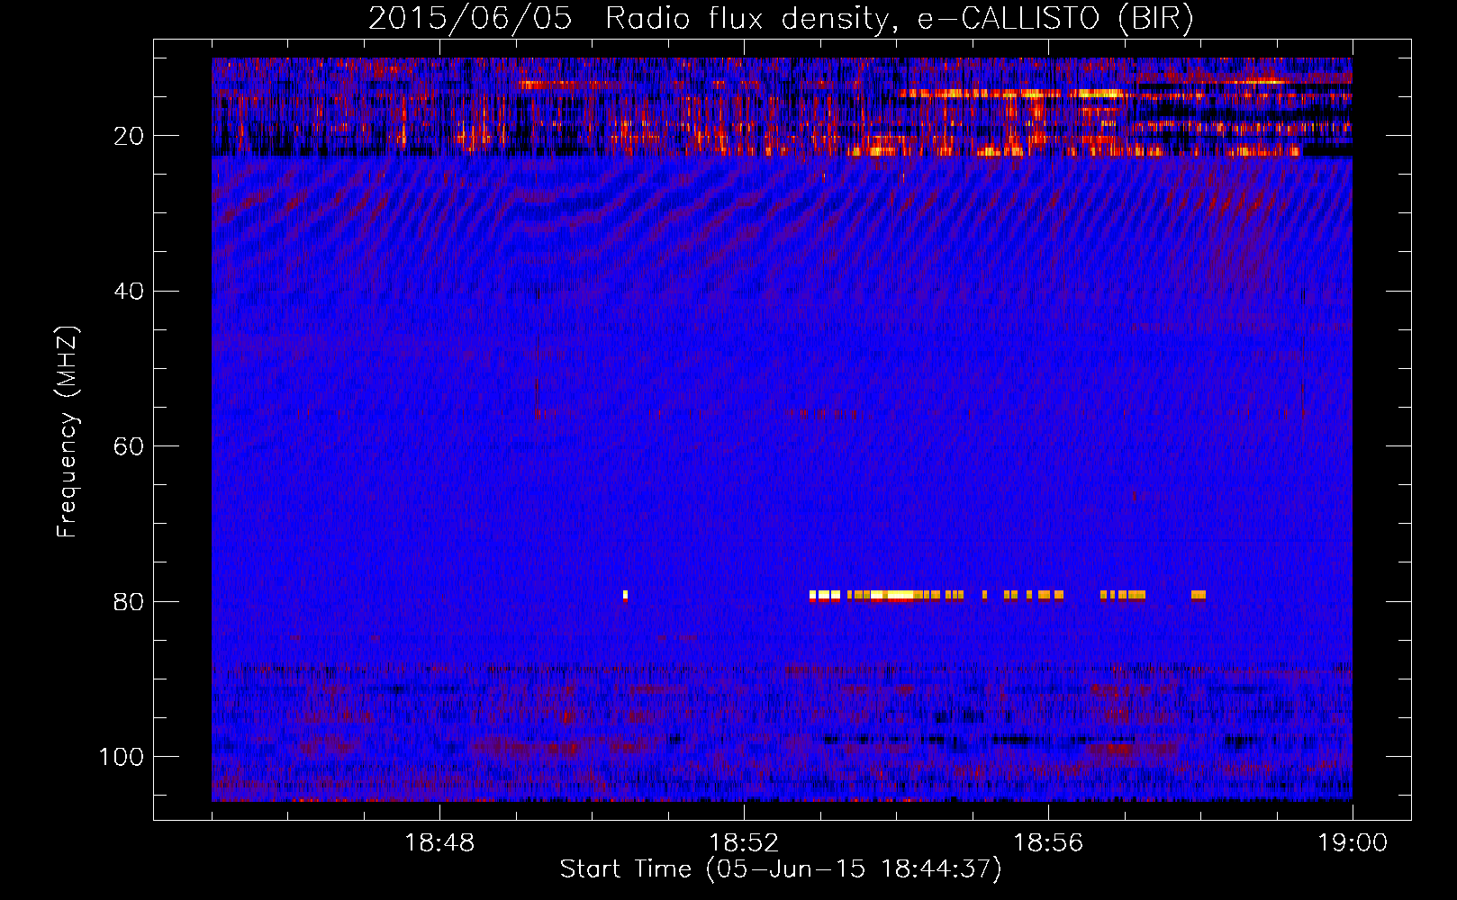Click the 18:48 time tick label
Screen dimensions: 1457x900
439,843
